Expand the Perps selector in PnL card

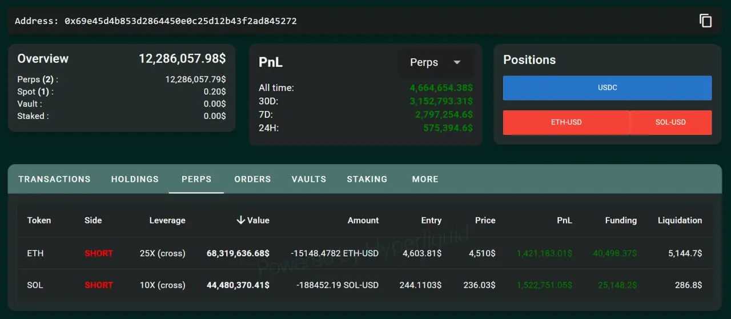coord(435,62)
